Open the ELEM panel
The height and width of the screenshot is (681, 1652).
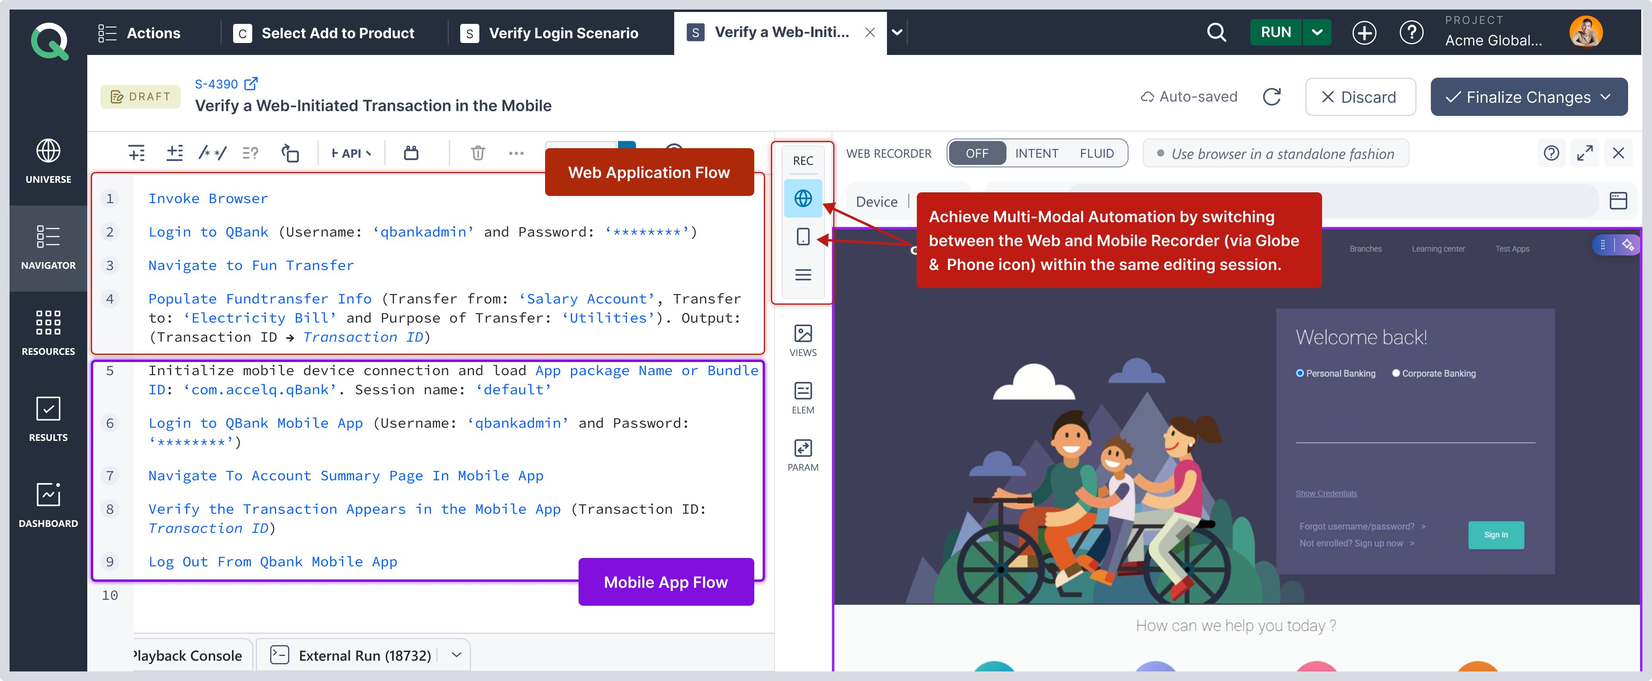803,397
